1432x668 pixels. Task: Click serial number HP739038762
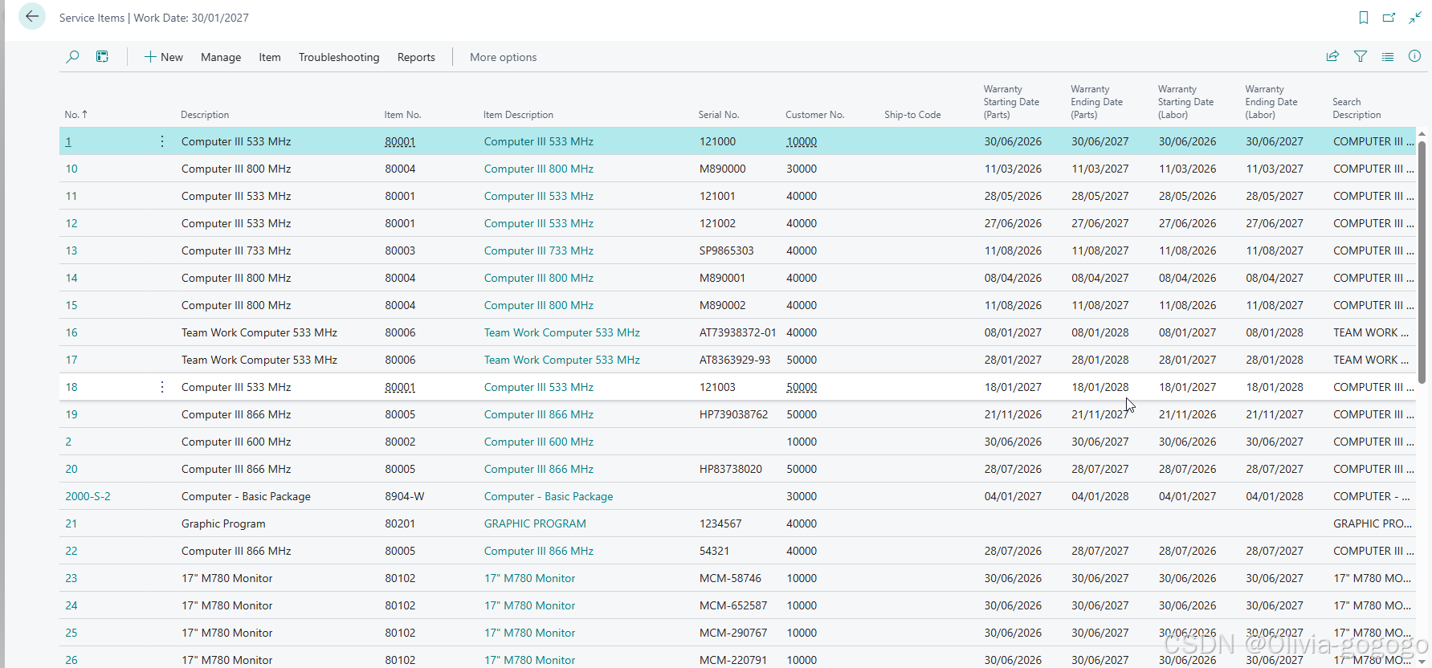(x=734, y=414)
